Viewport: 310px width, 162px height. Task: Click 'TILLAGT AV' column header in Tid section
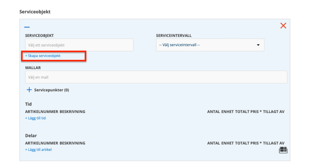pyautogui.click(x=273, y=112)
